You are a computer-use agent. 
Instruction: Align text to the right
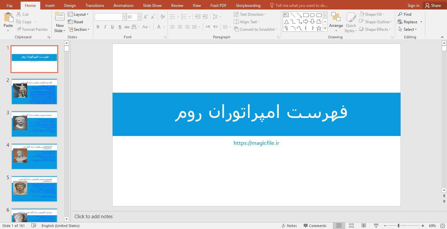click(187, 27)
